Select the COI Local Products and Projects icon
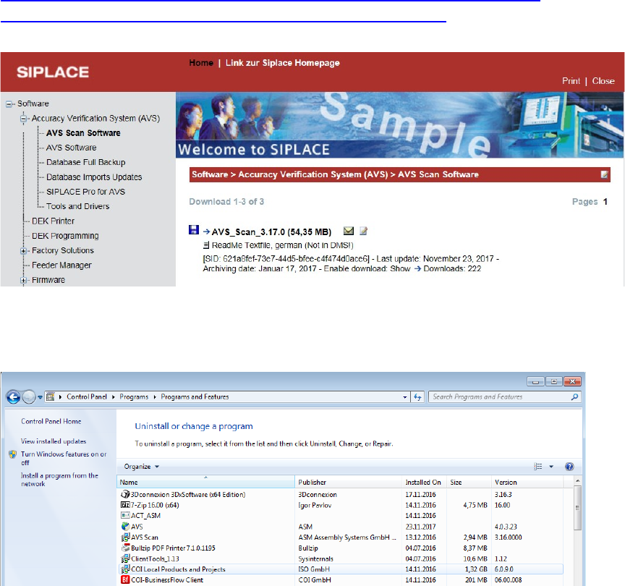This screenshot has height=586, width=625. coord(126,569)
